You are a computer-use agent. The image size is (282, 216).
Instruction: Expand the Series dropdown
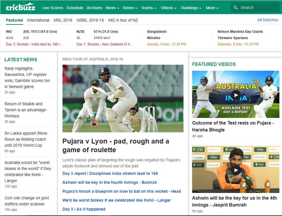point(130,8)
